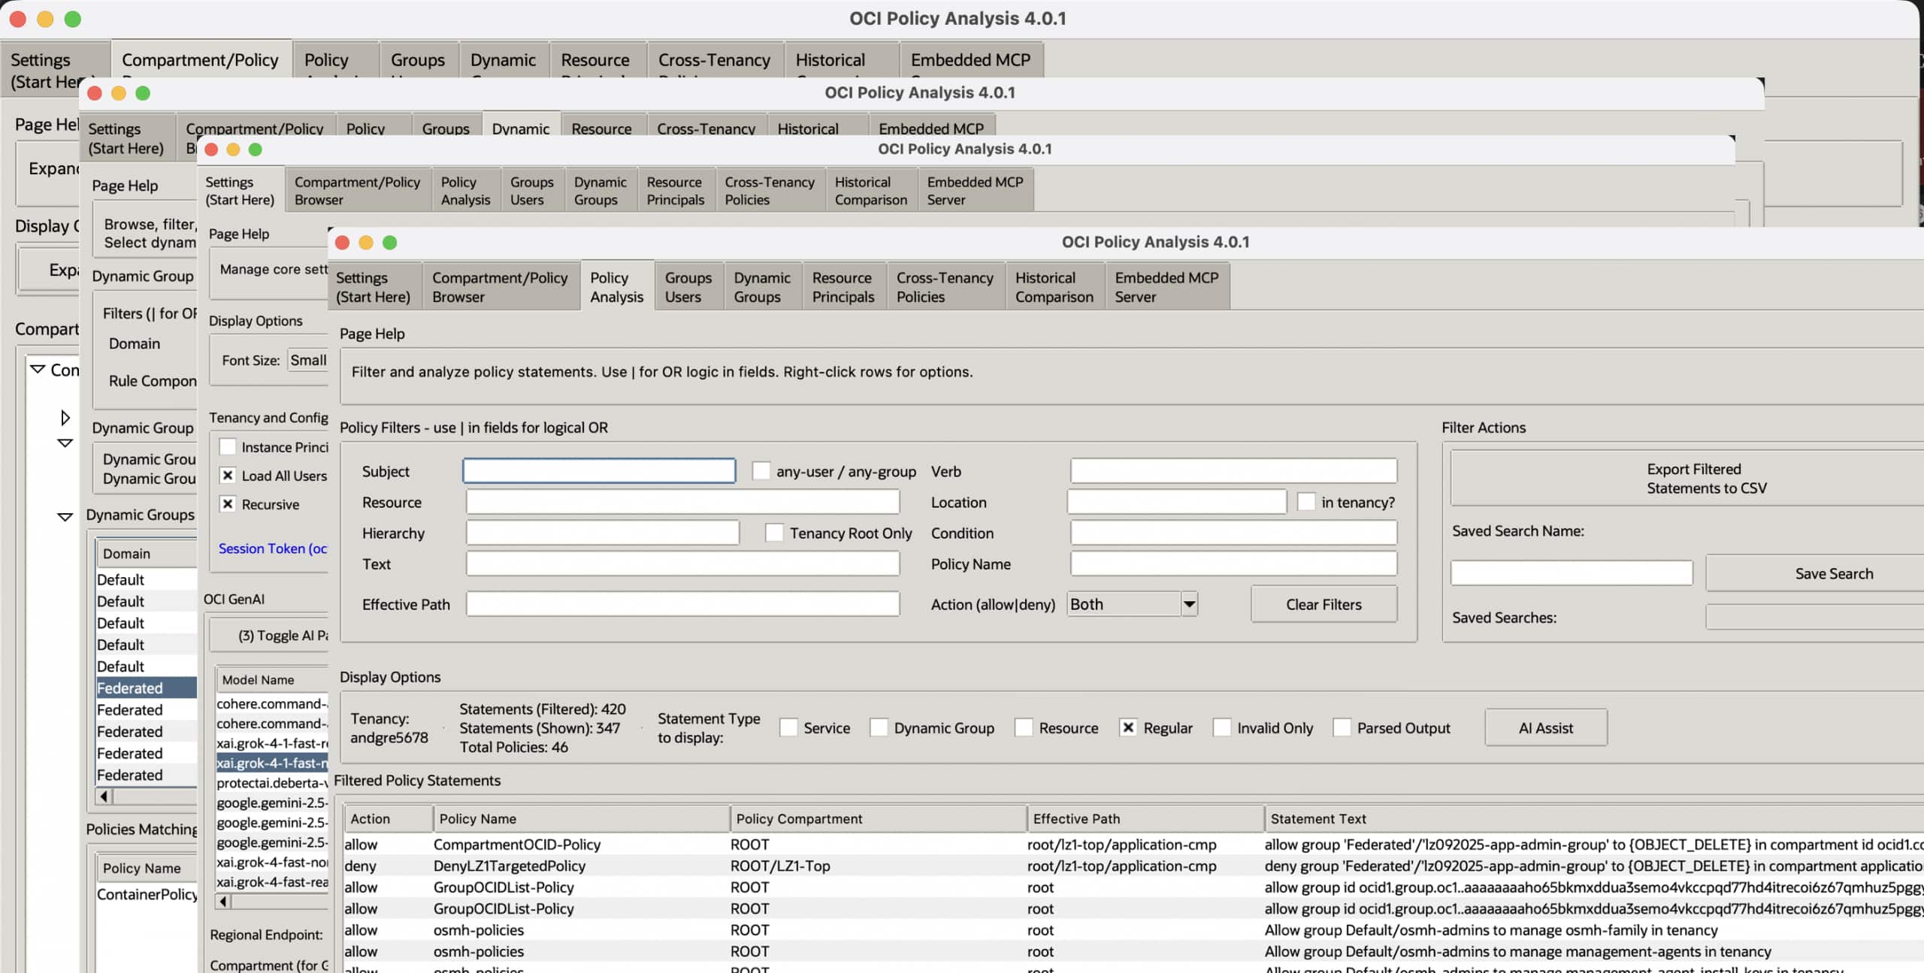Screen dimensions: 1924x973
Task: Collapse the expanded tree node in compartment panel
Action: 65,443
